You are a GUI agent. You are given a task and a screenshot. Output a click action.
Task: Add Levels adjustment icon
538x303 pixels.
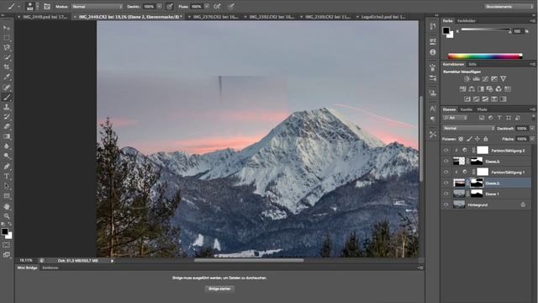click(x=476, y=79)
